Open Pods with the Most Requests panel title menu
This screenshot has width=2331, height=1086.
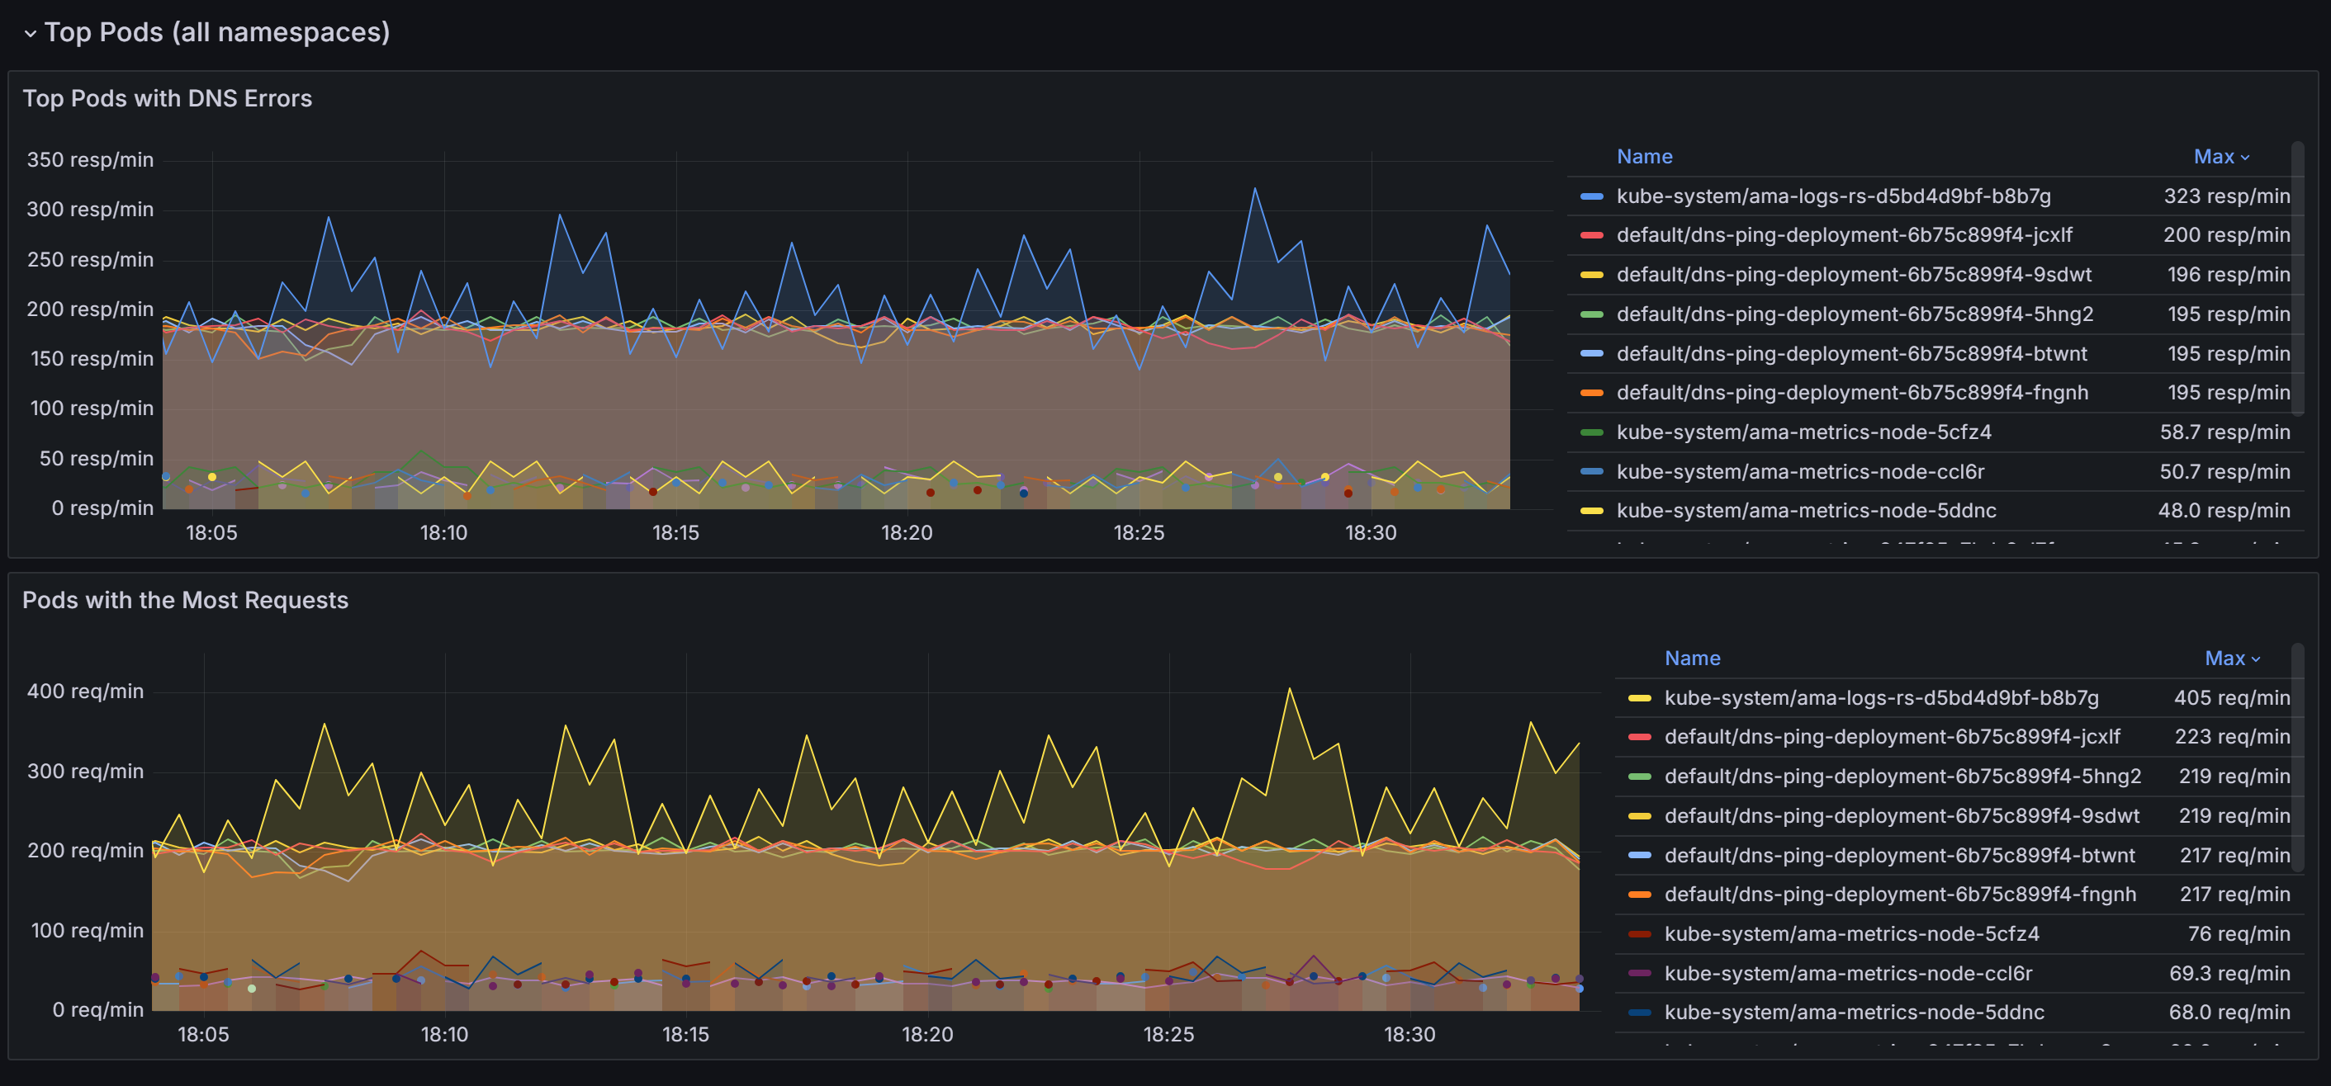pos(185,601)
